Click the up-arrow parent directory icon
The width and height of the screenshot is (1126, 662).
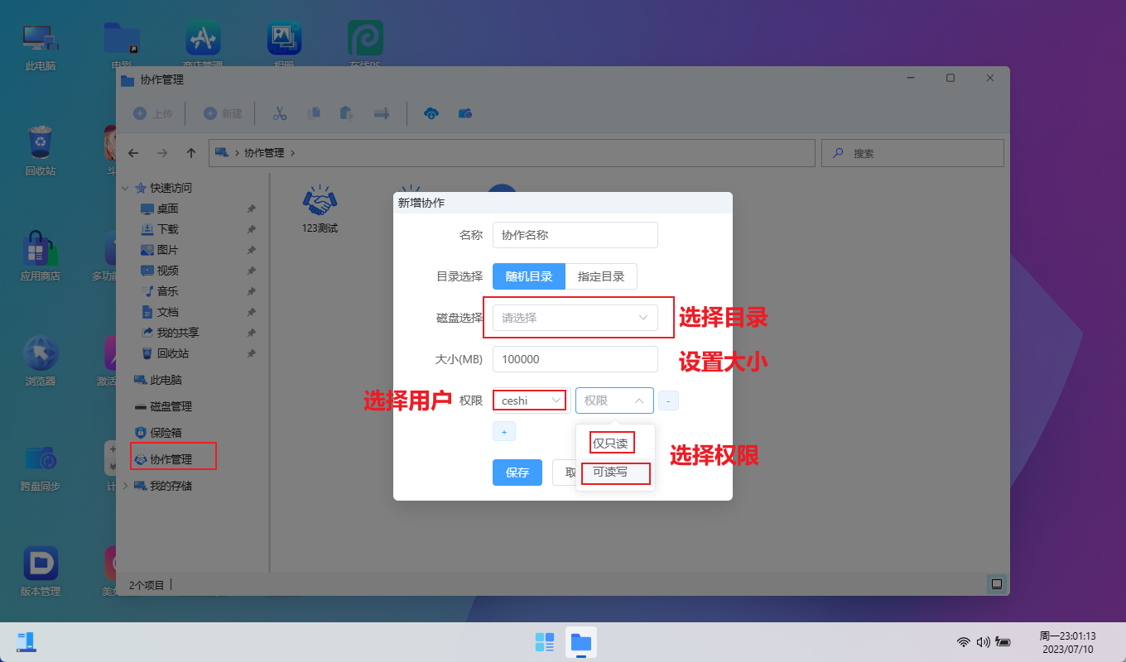[191, 153]
